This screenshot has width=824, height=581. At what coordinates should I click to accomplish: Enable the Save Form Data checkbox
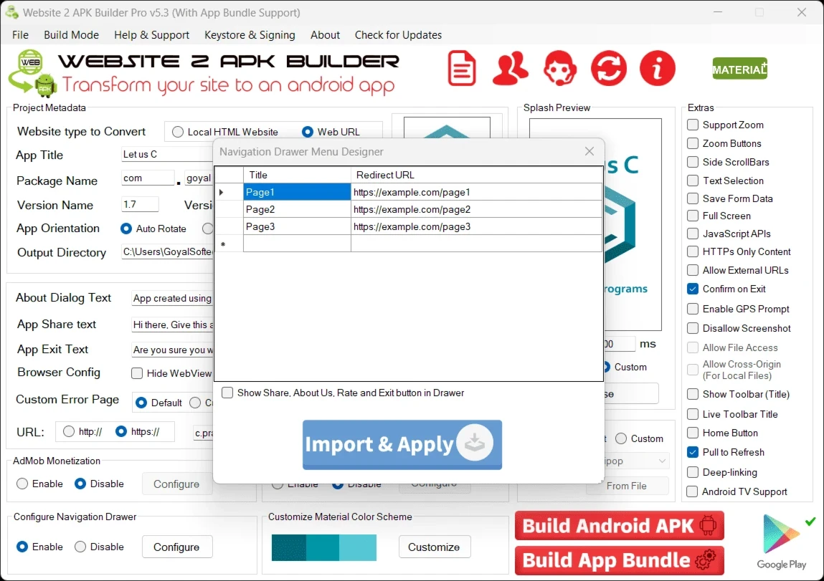pyautogui.click(x=693, y=198)
